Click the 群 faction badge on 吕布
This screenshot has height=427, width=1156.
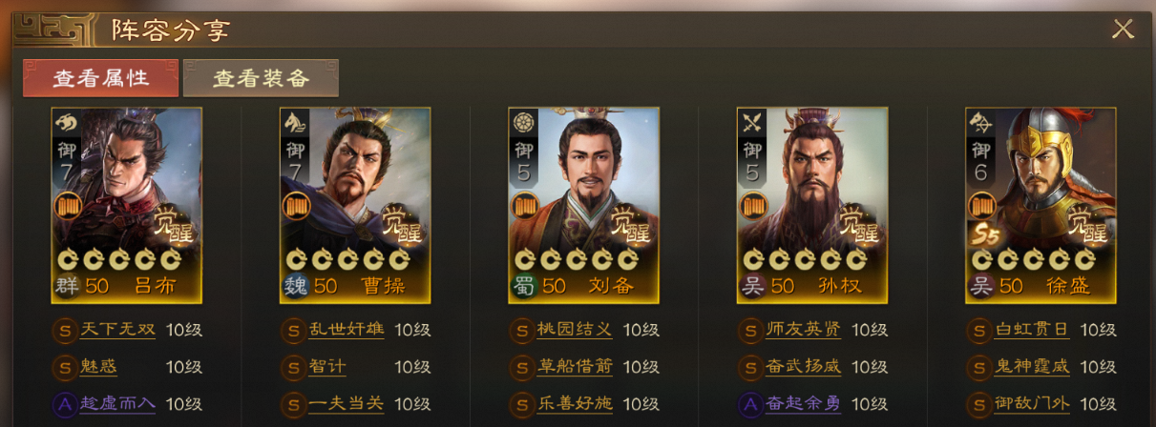[x=67, y=286]
